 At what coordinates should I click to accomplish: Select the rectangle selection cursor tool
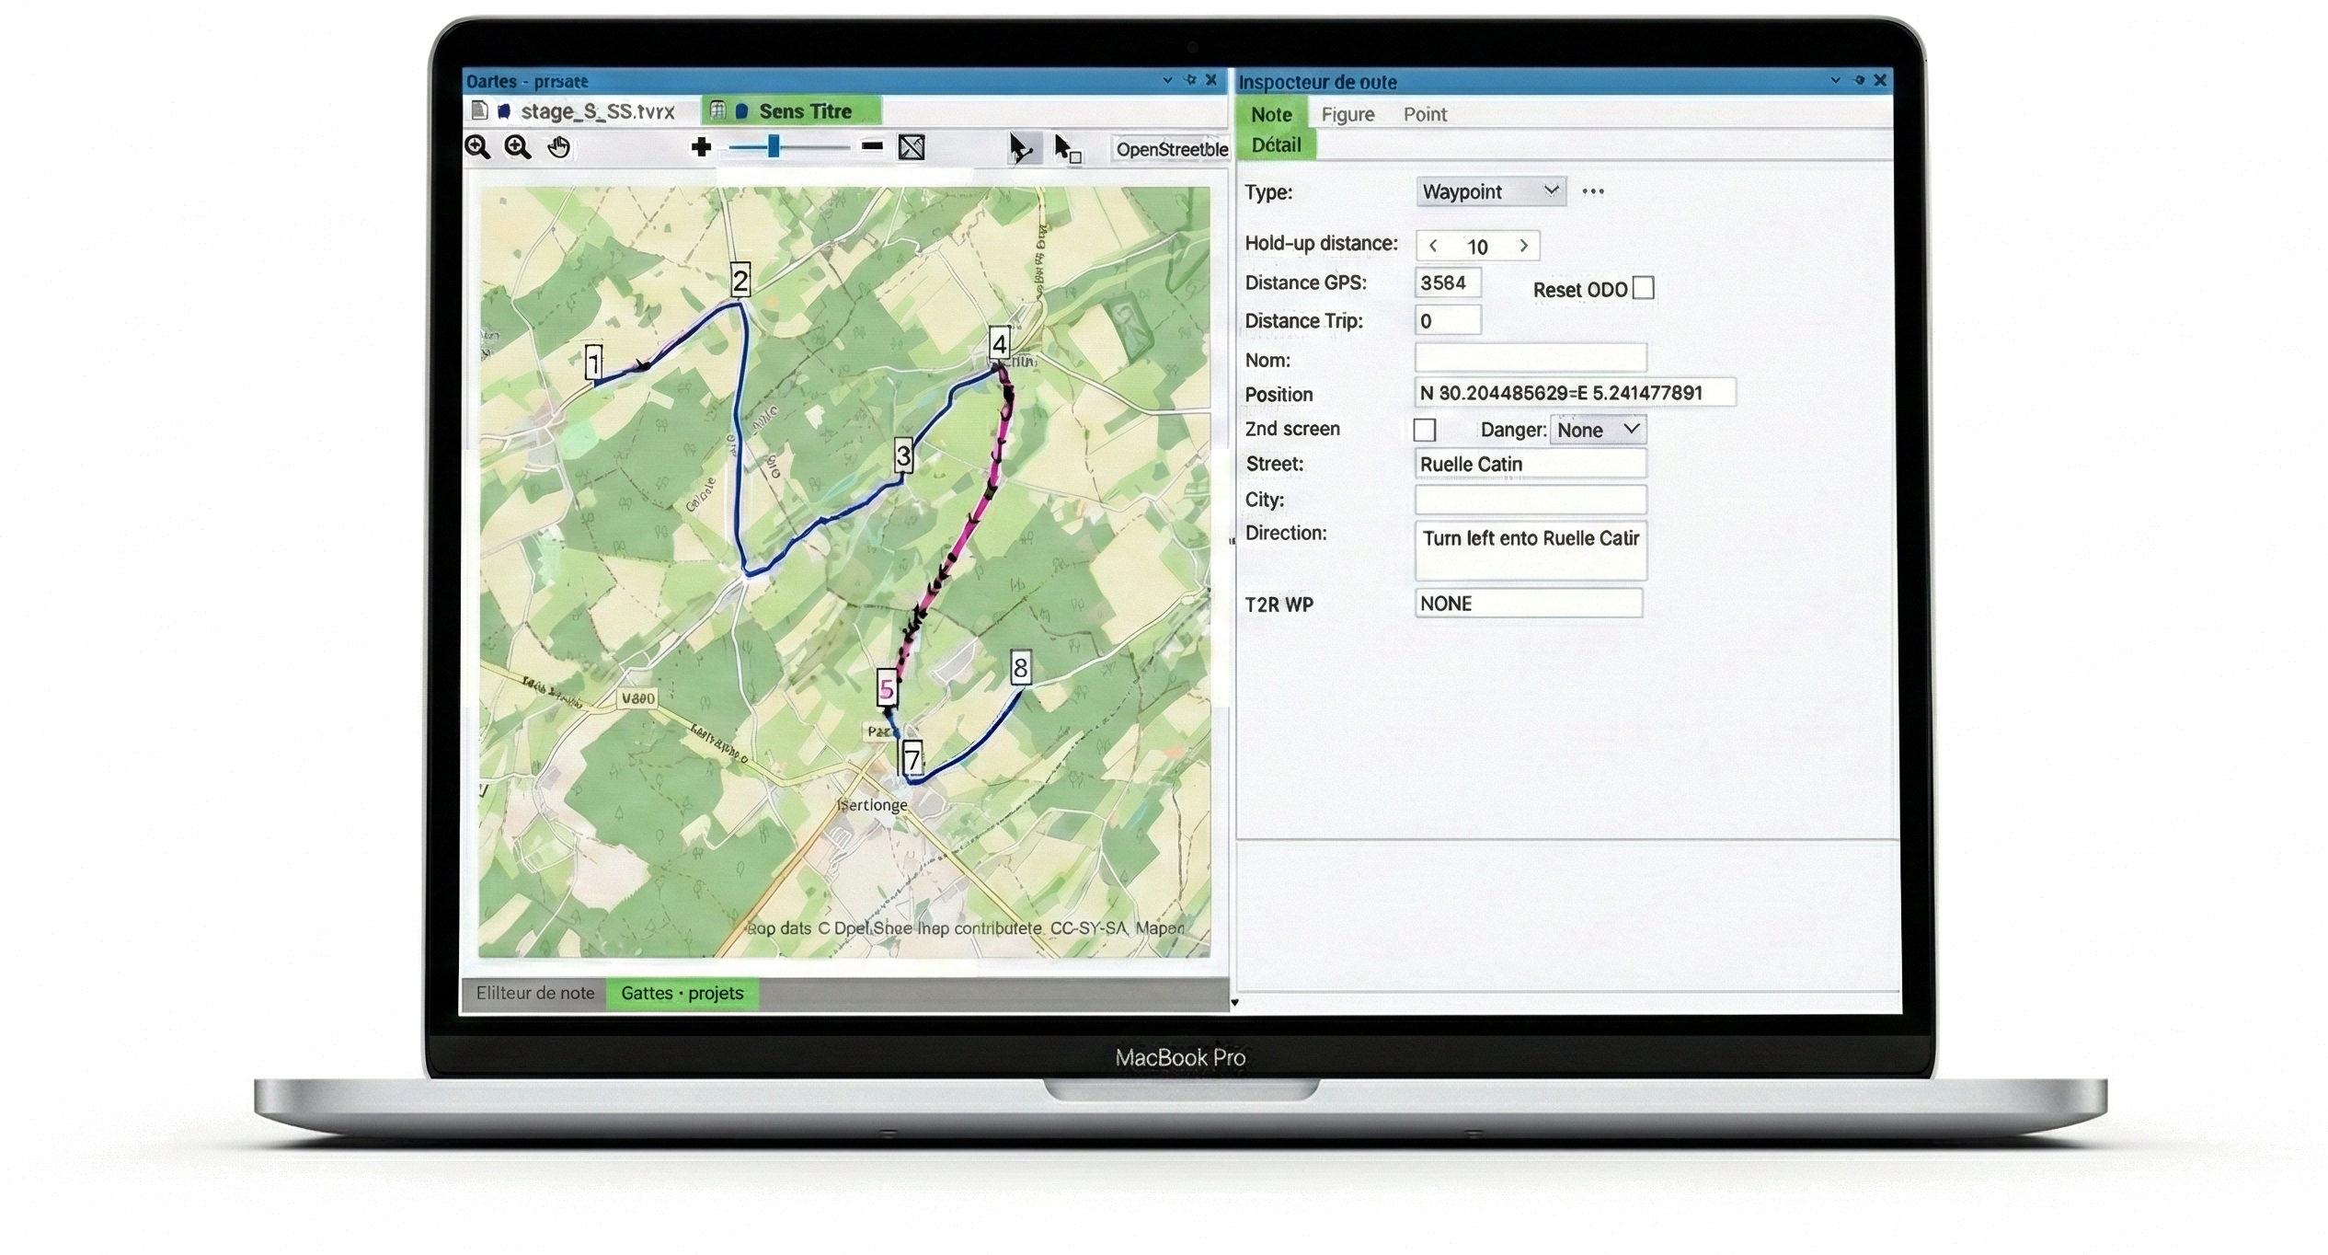(1067, 149)
